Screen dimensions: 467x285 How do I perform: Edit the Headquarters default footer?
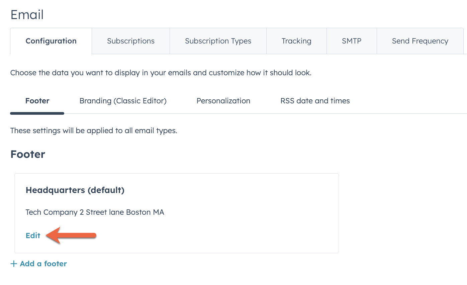point(33,235)
